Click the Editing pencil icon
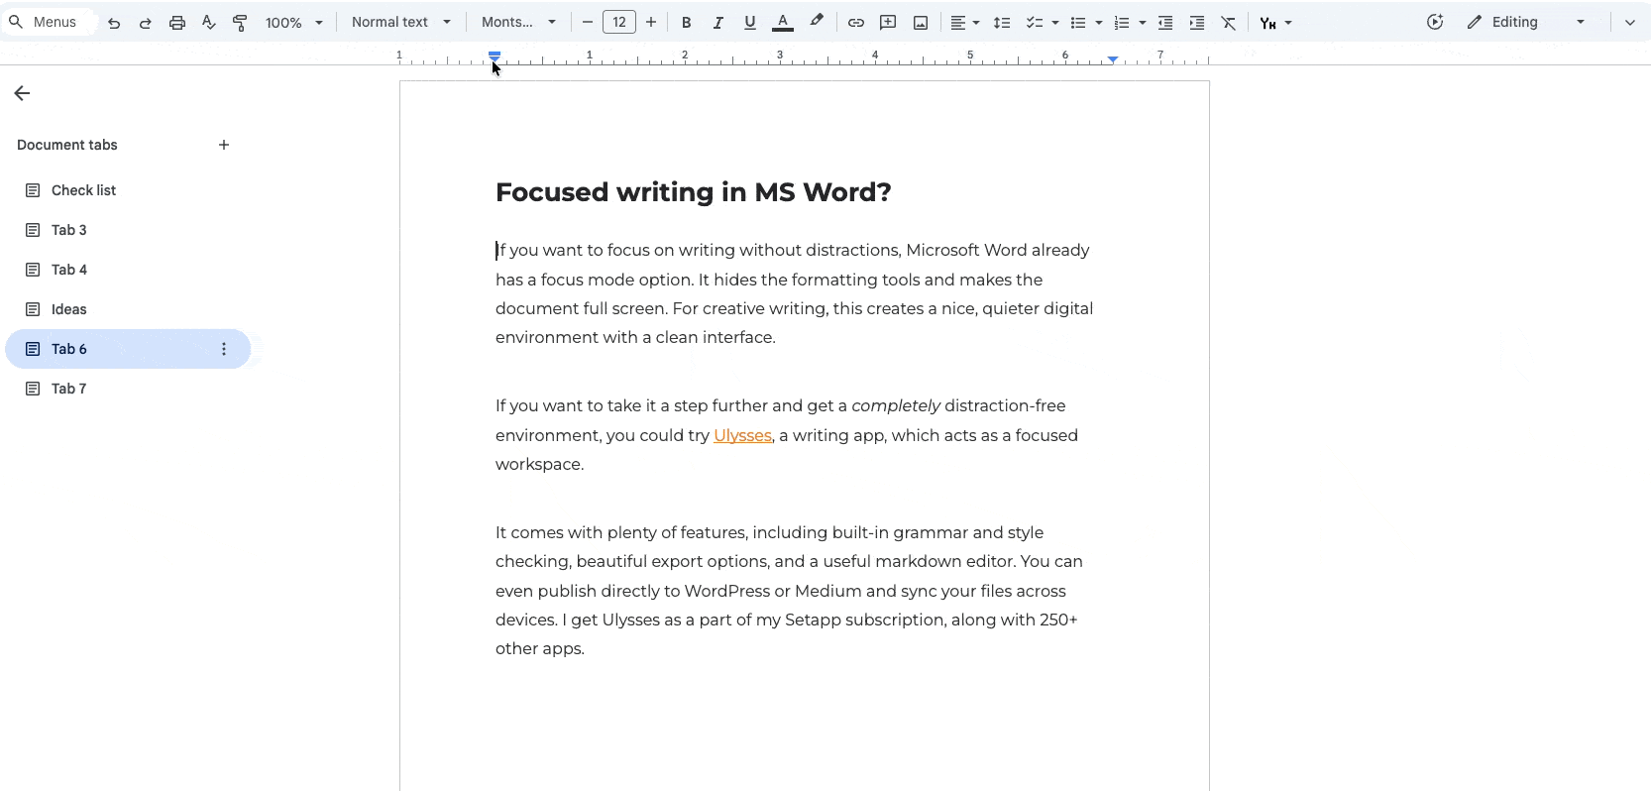Screen dimensions: 1651x791 coord(1475,22)
